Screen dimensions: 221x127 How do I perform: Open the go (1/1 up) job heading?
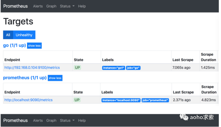click(14, 46)
